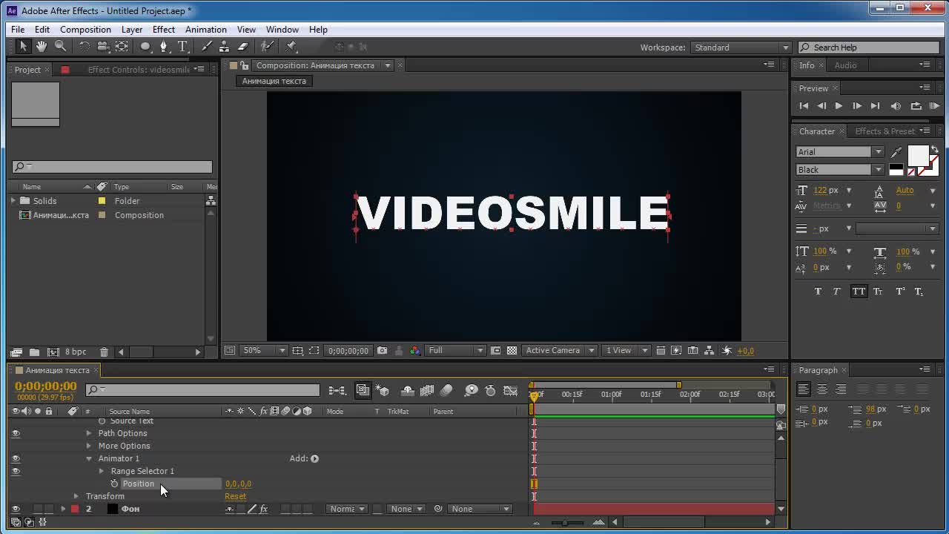Click the current time indicator marker
Viewport: 949px width, 534px height.
pyautogui.click(x=534, y=396)
